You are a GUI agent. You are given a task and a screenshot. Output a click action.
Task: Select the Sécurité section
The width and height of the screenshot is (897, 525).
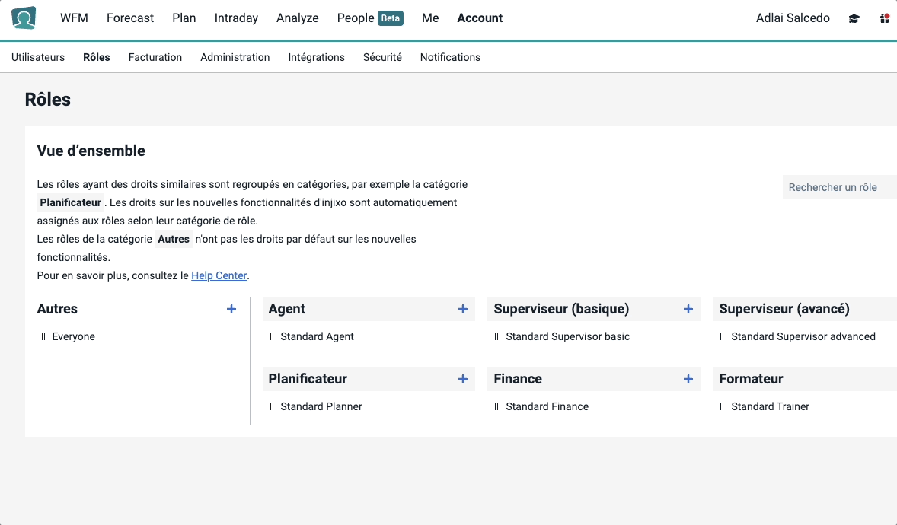pos(381,57)
